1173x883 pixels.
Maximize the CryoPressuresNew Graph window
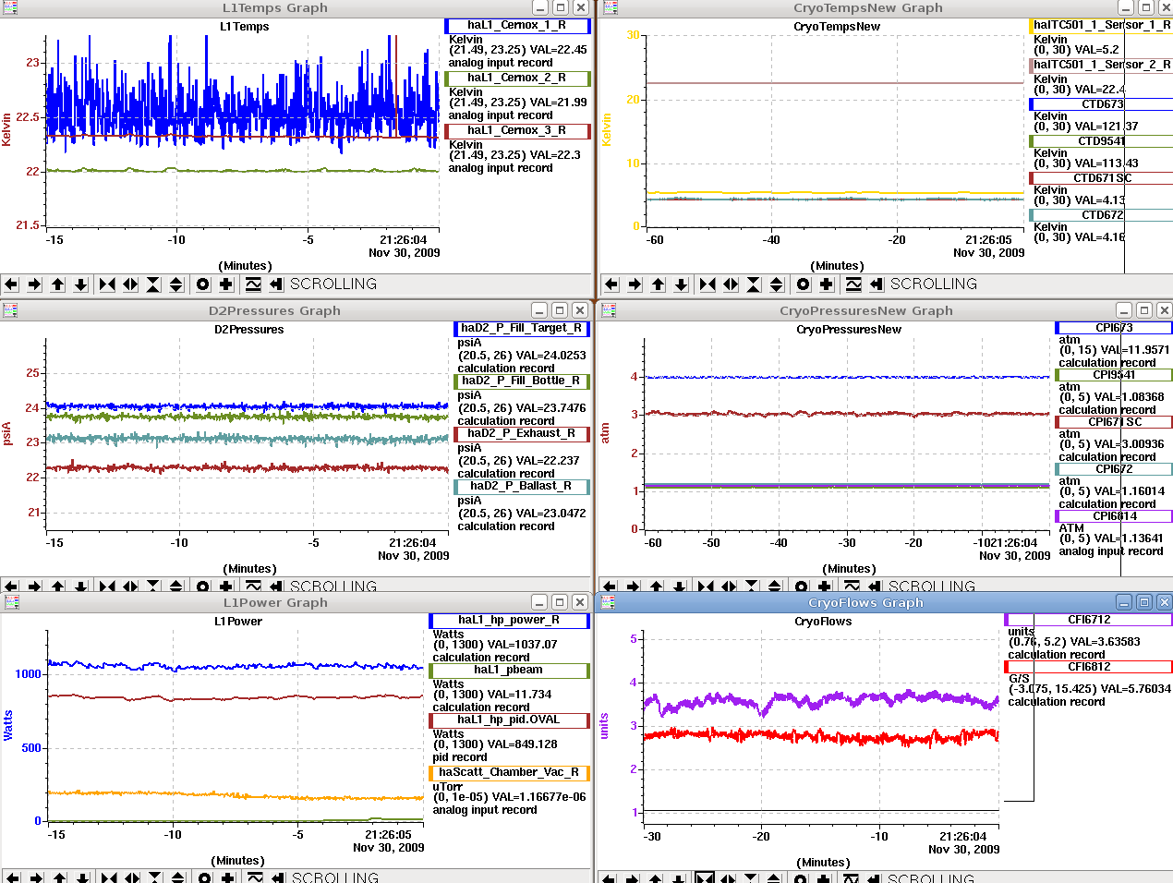[1143, 310]
